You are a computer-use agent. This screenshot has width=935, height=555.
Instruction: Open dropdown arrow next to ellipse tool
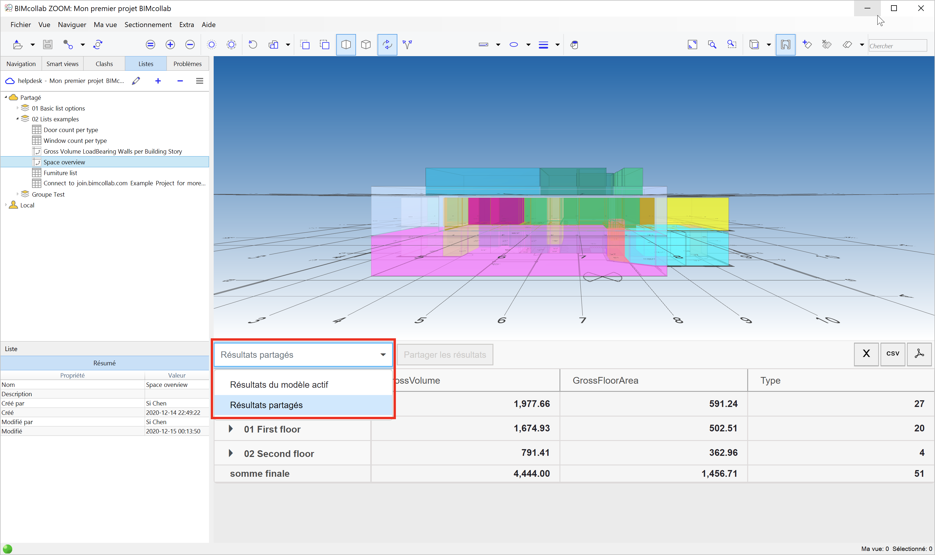pos(528,45)
